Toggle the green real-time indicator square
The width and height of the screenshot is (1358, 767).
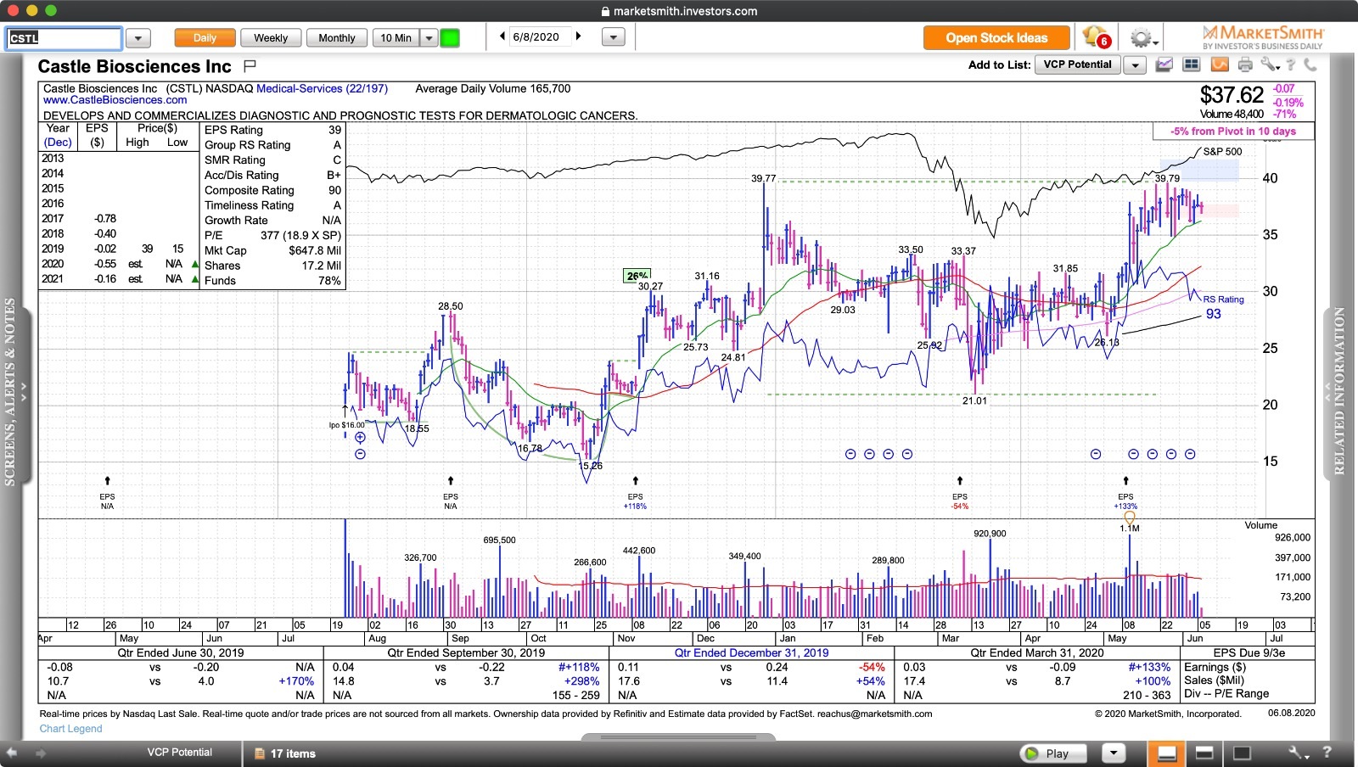click(x=450, y=38)
